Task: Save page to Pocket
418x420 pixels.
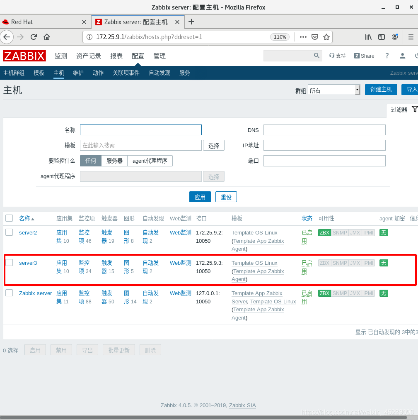Action: pyautogui.click(x=315, y=37)
